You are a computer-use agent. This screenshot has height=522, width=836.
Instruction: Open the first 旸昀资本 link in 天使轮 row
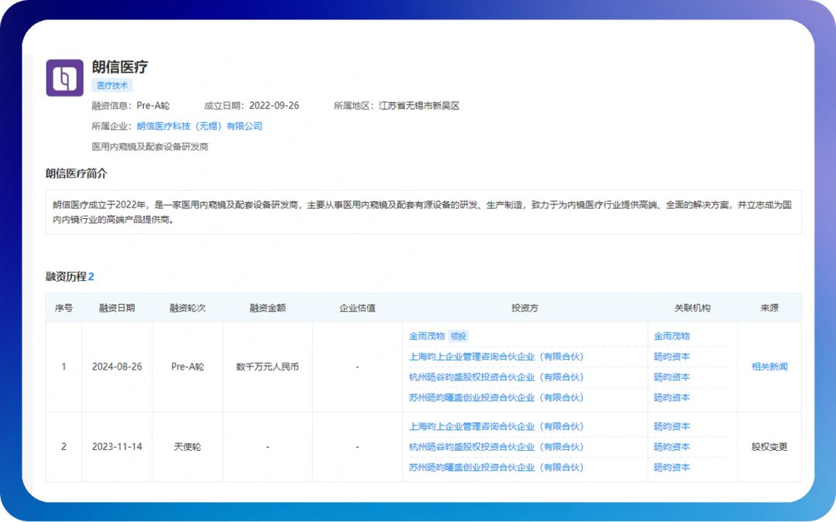pos(672,427)
